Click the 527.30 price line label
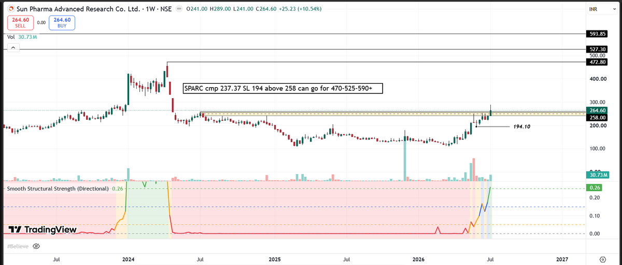This screenshot has height=265, width=622. (598, 49)
